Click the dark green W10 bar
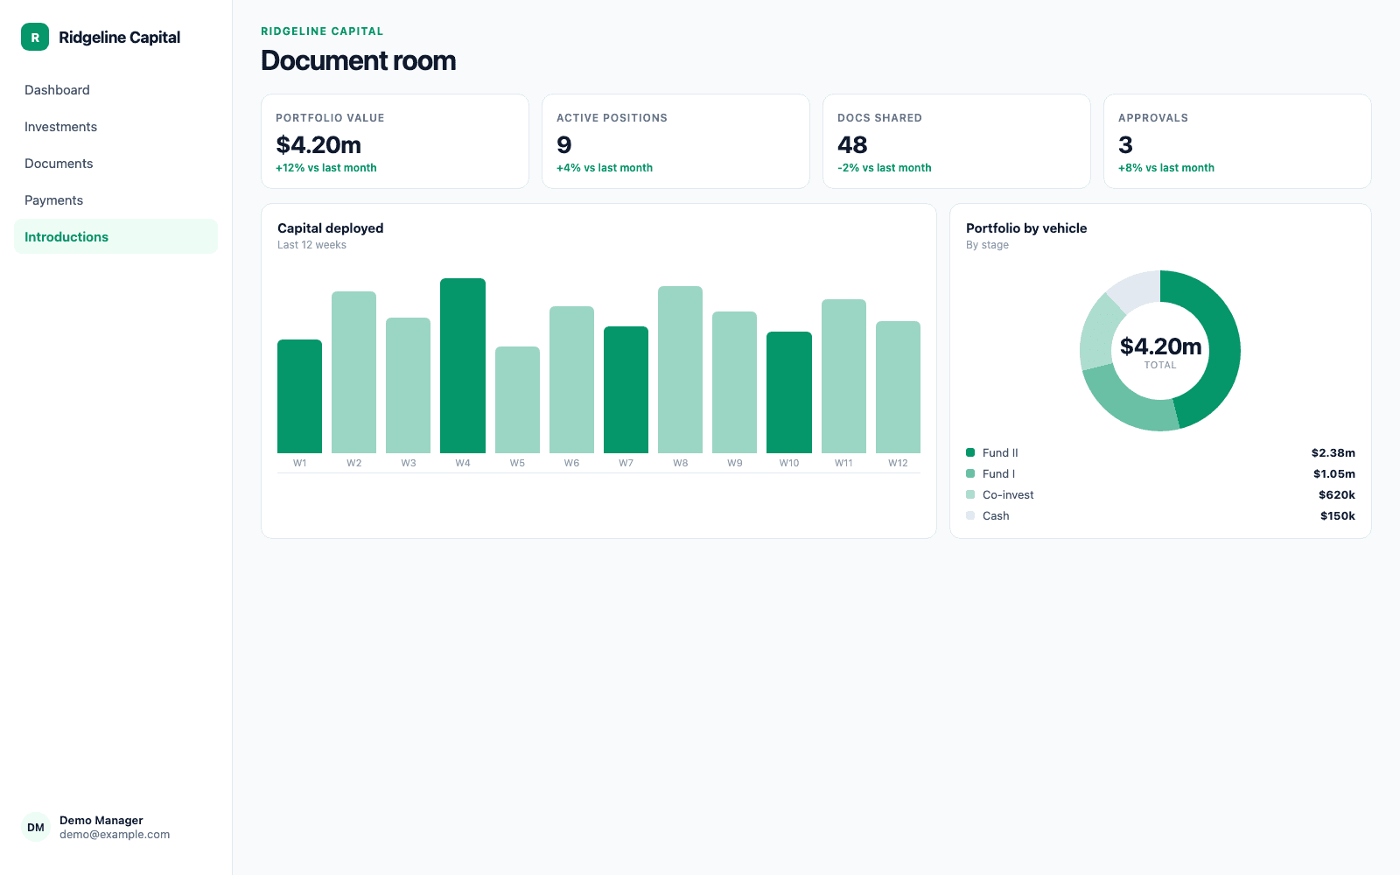1400x875 pixels. [x=789, y=393]
